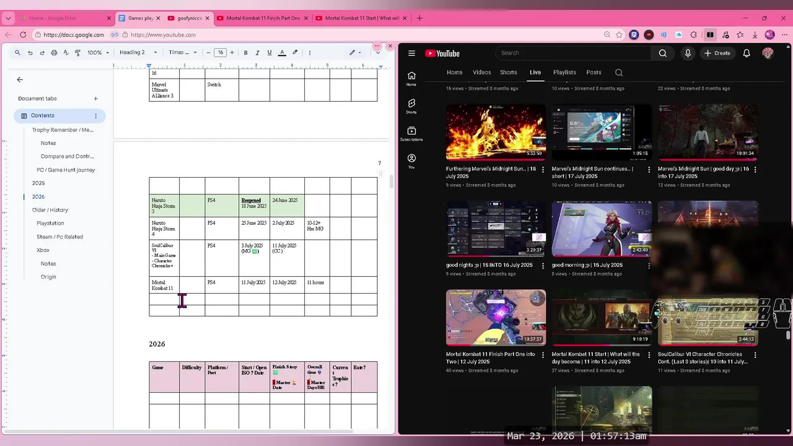793x446 pixels.
Task: Click the Reopened 18 June 2025 cell
Action: tap(254, 206)
